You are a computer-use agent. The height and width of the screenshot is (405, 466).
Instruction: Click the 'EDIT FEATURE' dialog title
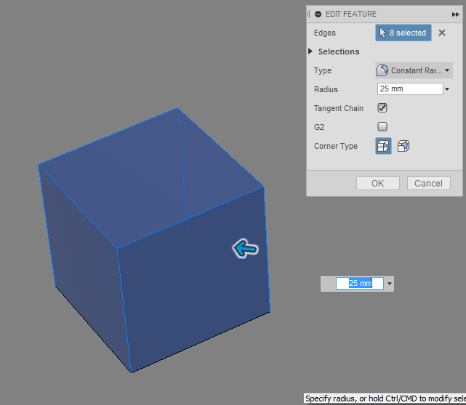pyautogui.click(x=351, y=15)
